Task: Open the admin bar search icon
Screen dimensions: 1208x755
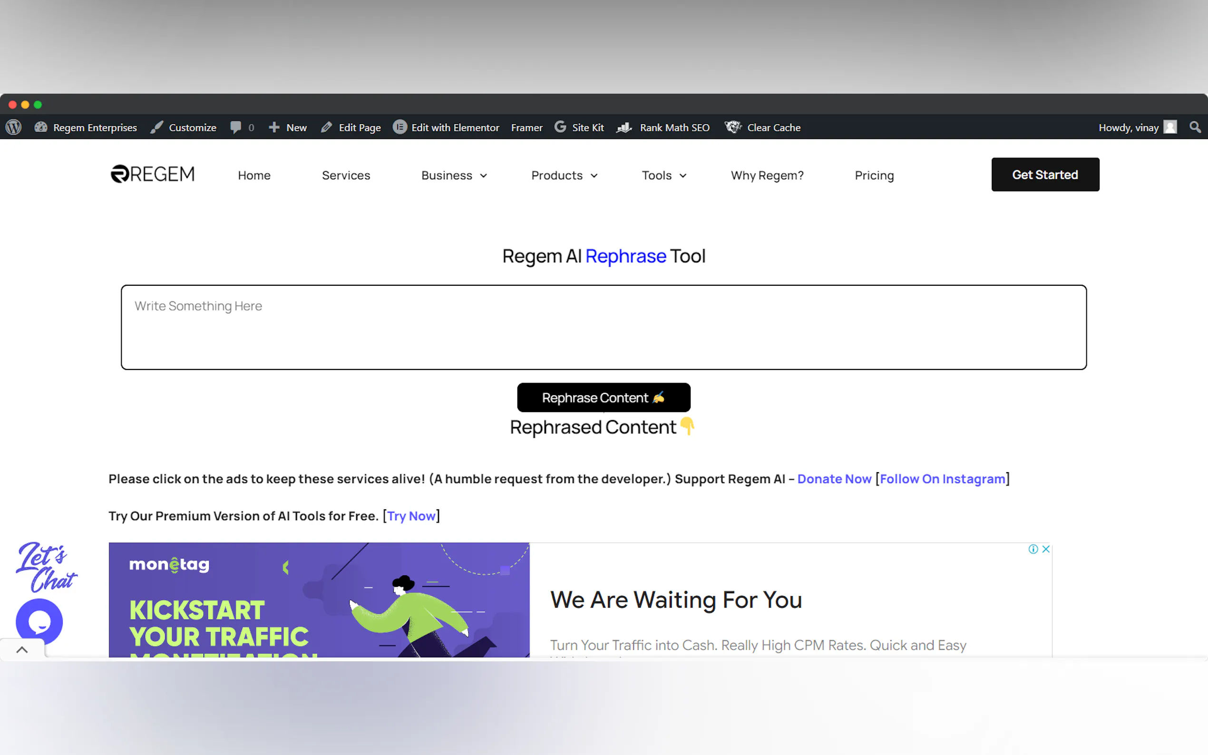Action: [1195, 127]
